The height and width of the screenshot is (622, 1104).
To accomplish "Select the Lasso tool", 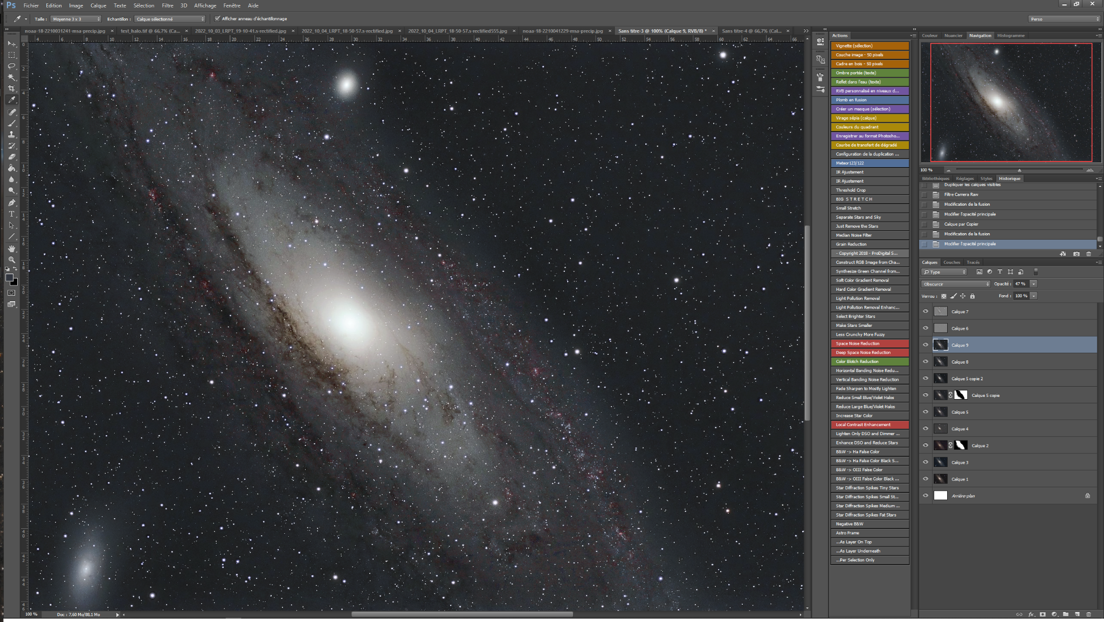I will (x=11, y=66).
